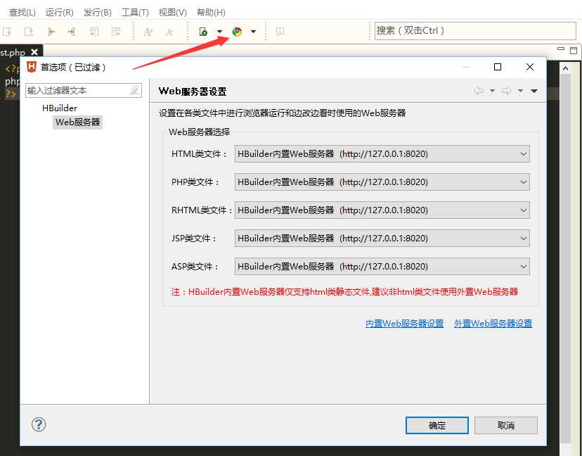Open the 帮助(H) menu
This screenshot has width=582, height=456.
pyautogui.click(x=211, y=12)
